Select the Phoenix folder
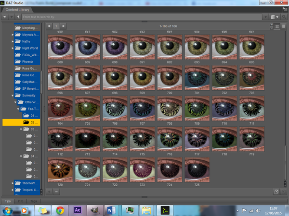 [27, 62]
